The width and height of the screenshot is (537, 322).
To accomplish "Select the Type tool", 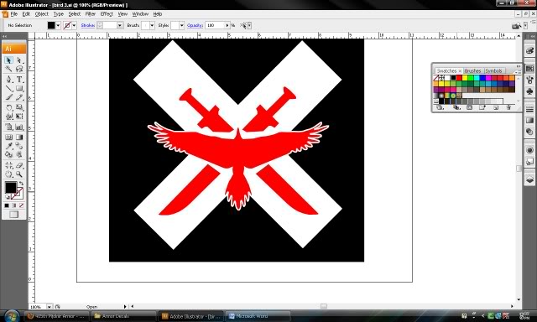I will (19, 80).
